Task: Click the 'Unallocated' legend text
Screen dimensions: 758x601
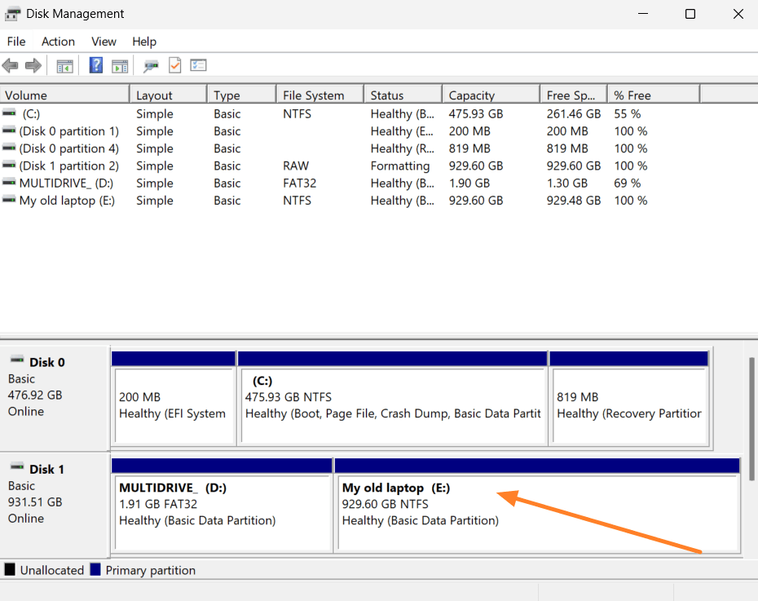Action: (x=52, y=570)
